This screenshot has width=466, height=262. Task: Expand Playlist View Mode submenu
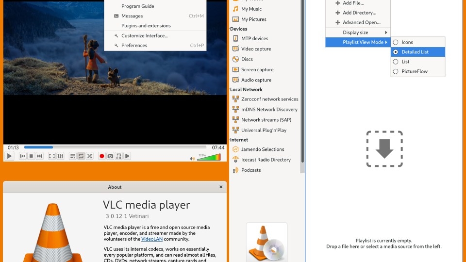(358, 42)
